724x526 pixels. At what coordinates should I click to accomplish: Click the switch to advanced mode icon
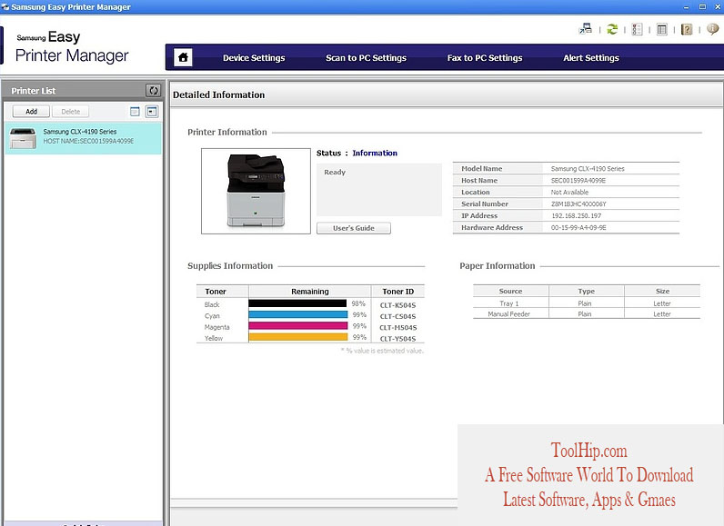click(x=586, y=29)
